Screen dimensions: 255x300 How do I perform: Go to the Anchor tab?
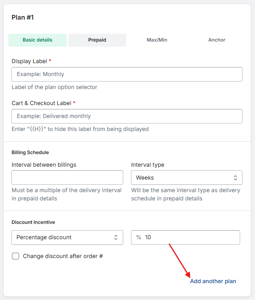(x=217, y=40)
